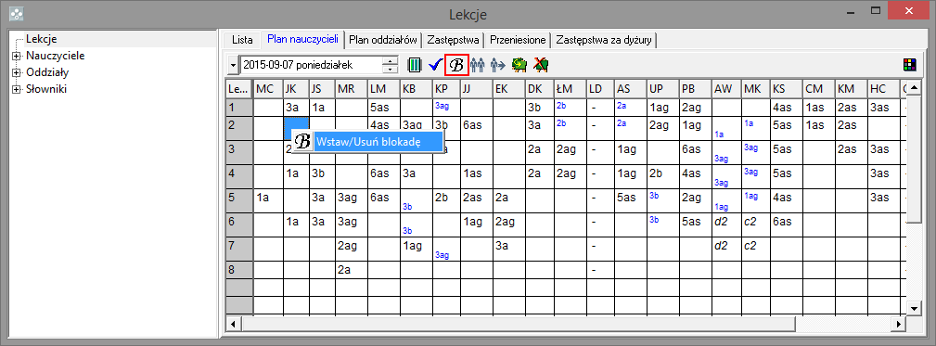The width and height of the screenshot is (936, 346).
Task: Open the Przeniesione tab
Action: (x=518, y=39)
